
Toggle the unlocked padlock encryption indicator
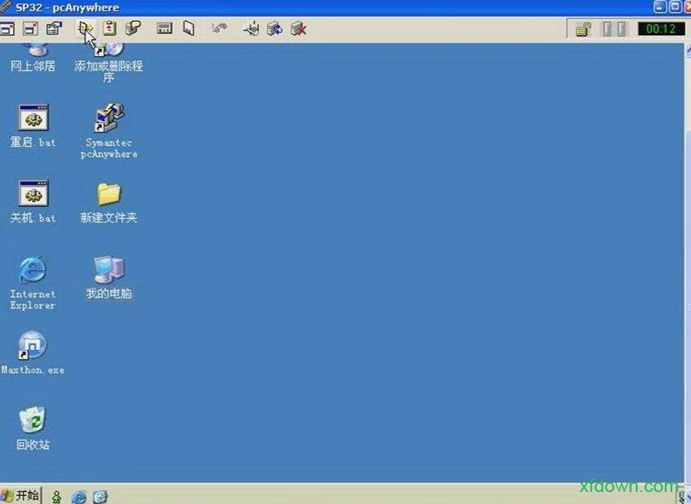tap(583, 29)
